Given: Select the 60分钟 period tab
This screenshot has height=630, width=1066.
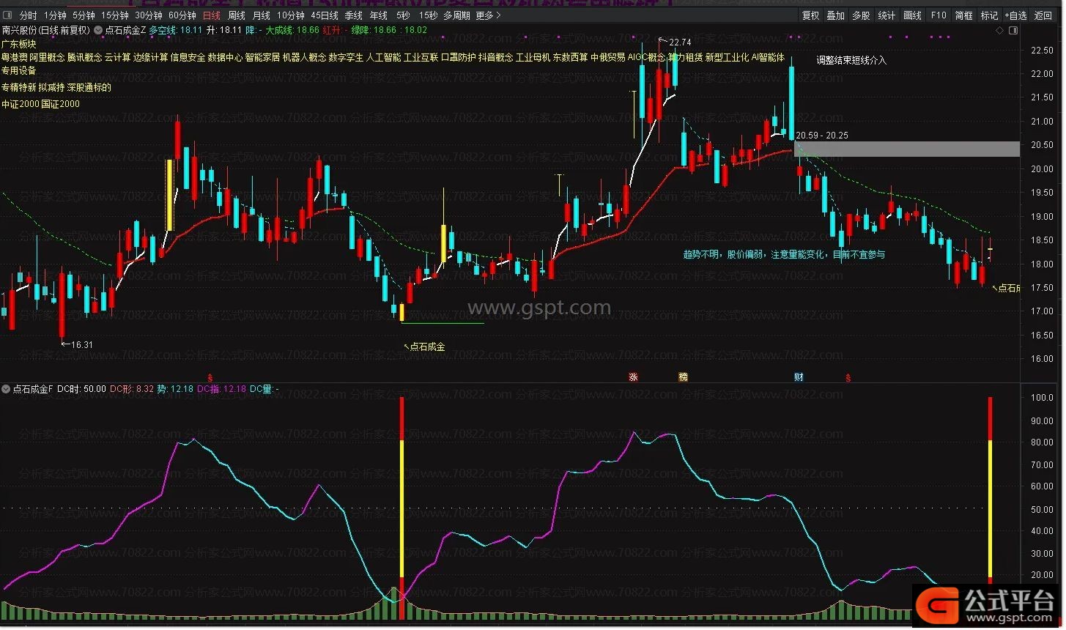Looking at the screenshot, I should tap(182, 15).
